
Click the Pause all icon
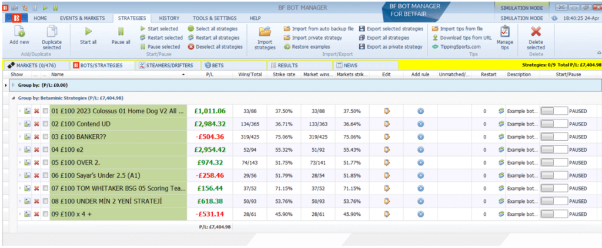click(121, 32)
